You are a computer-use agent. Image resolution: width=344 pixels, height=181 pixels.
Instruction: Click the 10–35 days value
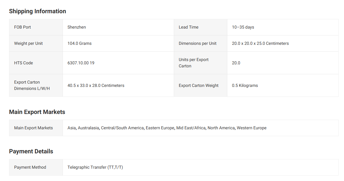[243, 27]
